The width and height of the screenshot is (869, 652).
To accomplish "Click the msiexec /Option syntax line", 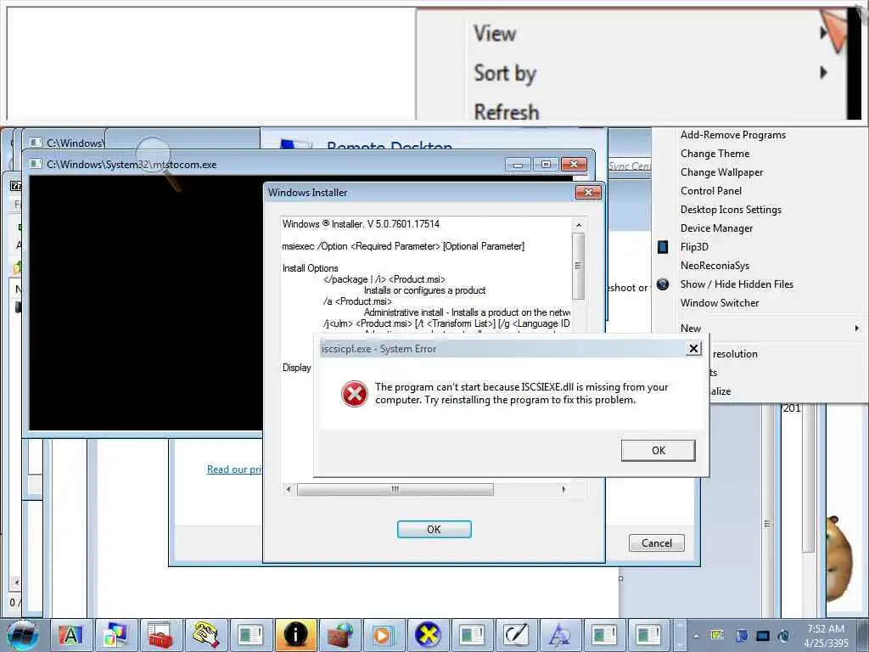I will (x=403, y=246).
